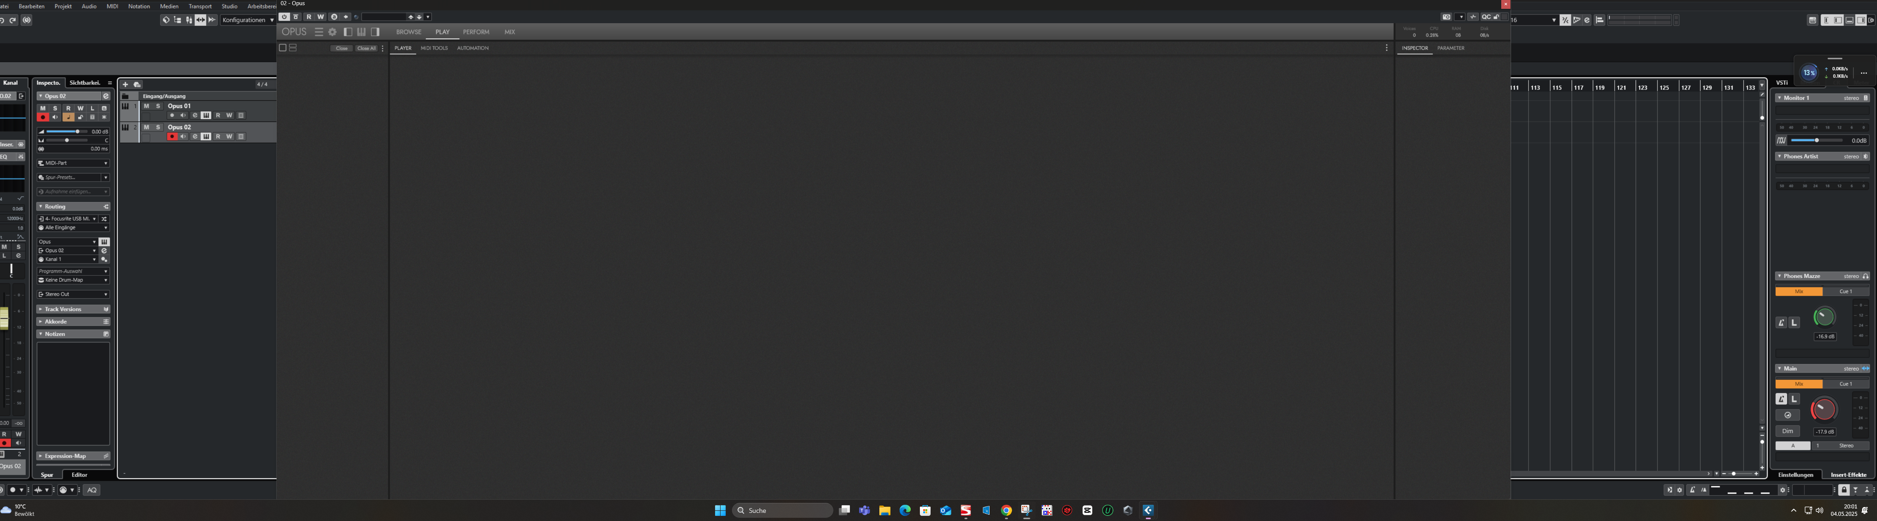Select Mix source in Main section

point(1799,384)
